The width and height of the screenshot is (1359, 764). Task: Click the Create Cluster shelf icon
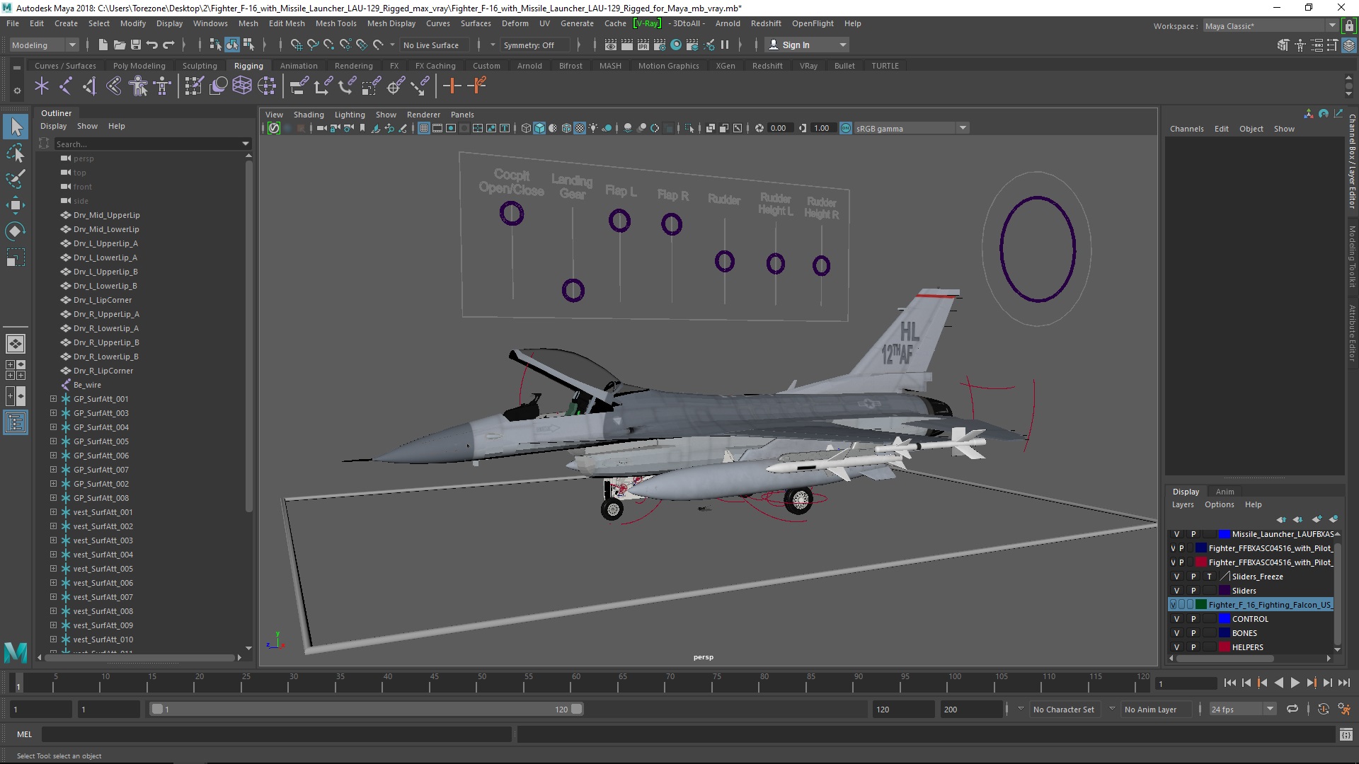coord(267,86)
